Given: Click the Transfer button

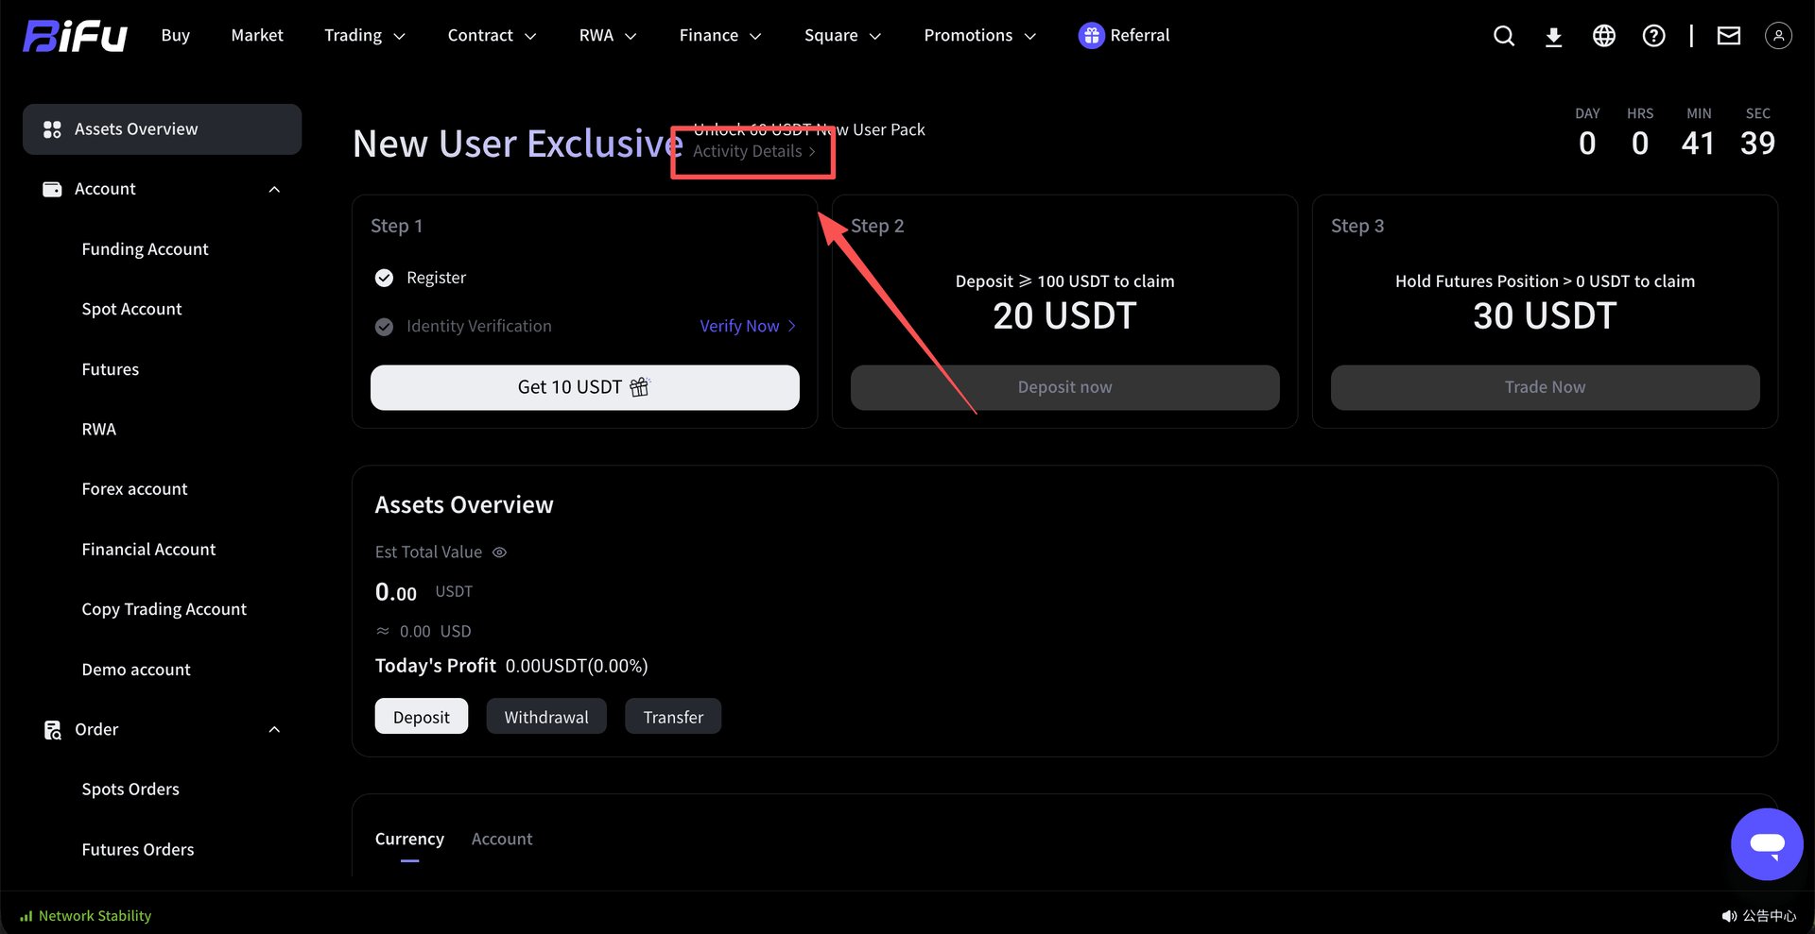Looking at the screenshot, I should pos(673,717).
